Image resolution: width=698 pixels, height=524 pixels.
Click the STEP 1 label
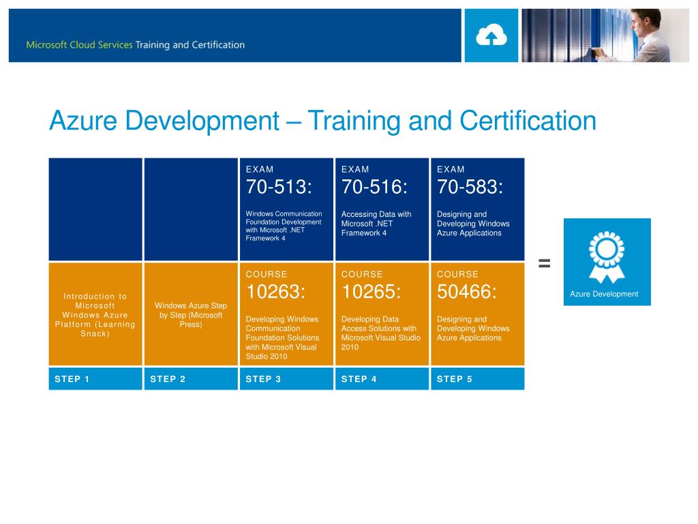72,379
